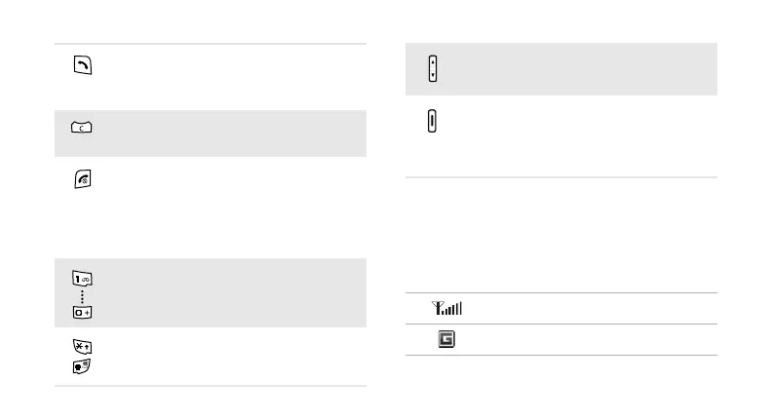Click blank area of shaded clear-key row
Viewport: 772px width, 419px height.
[224, 133]
